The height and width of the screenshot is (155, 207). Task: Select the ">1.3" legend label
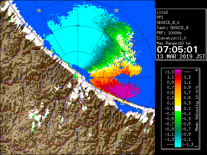[x=169, y=72]
